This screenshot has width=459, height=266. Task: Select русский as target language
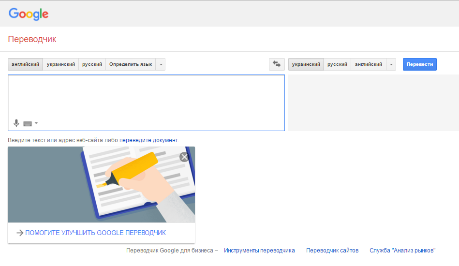pyautogui.click(x=337, y=64)
